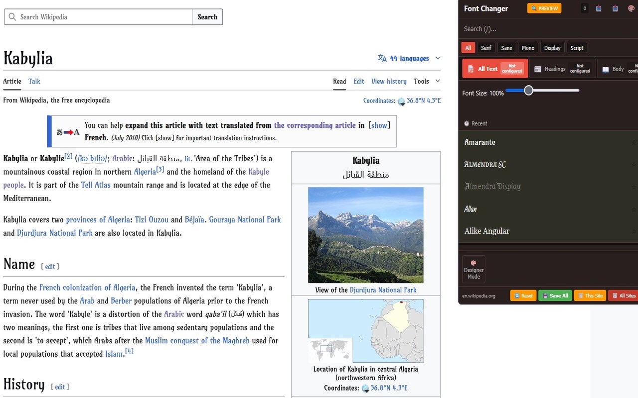The image size is (638, 398).
Task: Click the All Sites button
Action: pos(623,296)
